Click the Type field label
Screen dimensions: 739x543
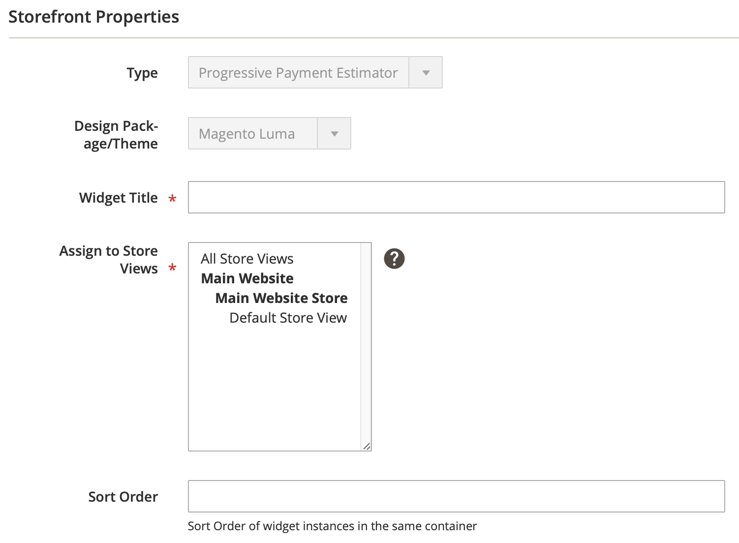pos(142,73)
